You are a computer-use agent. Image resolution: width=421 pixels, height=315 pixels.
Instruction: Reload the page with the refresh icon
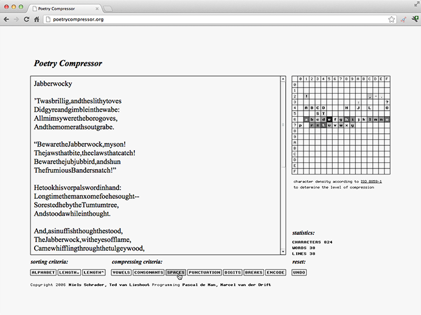point(26,19)
